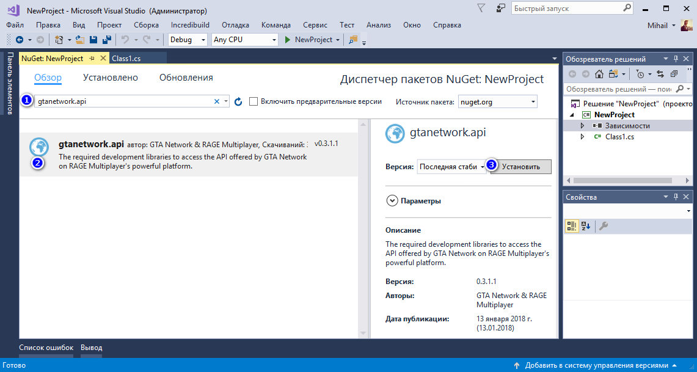This screenshot has width=697, height=372.
Task: Open the Список ошибок panel tab
Action: click(x=46, y=348)
